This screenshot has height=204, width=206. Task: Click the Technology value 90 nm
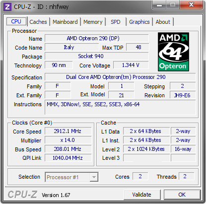59,65
